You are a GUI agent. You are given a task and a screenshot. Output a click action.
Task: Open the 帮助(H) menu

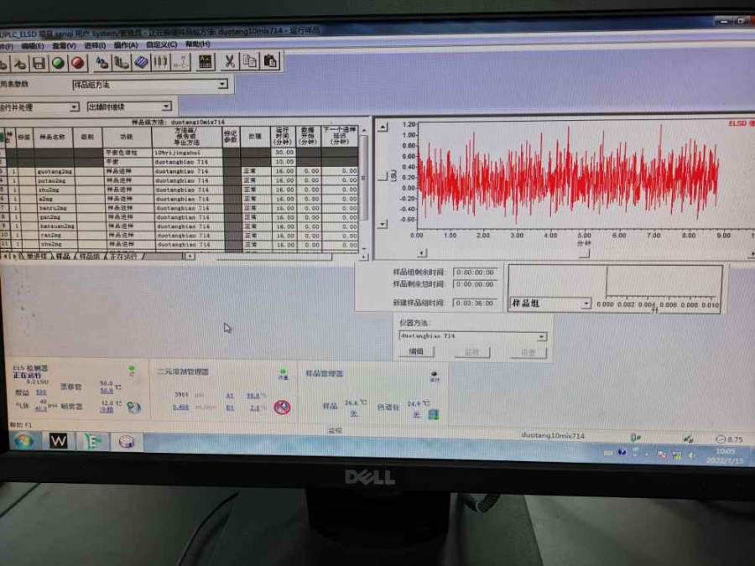pyautogui.click(x=197, y=44)
